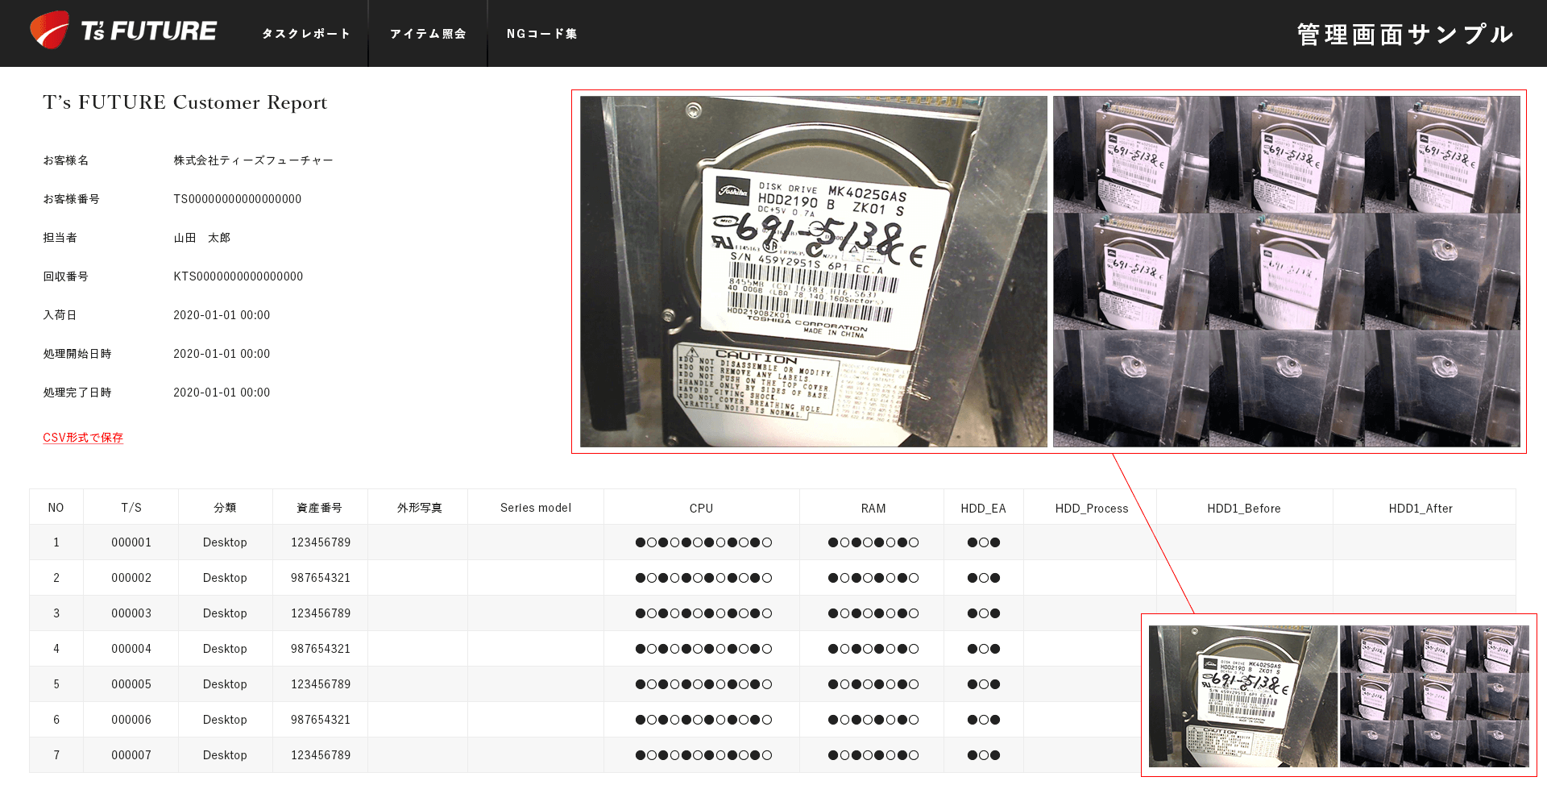
Task: Select T/S cell 000001
Action: pyautogui.click(x=131, y=542)
